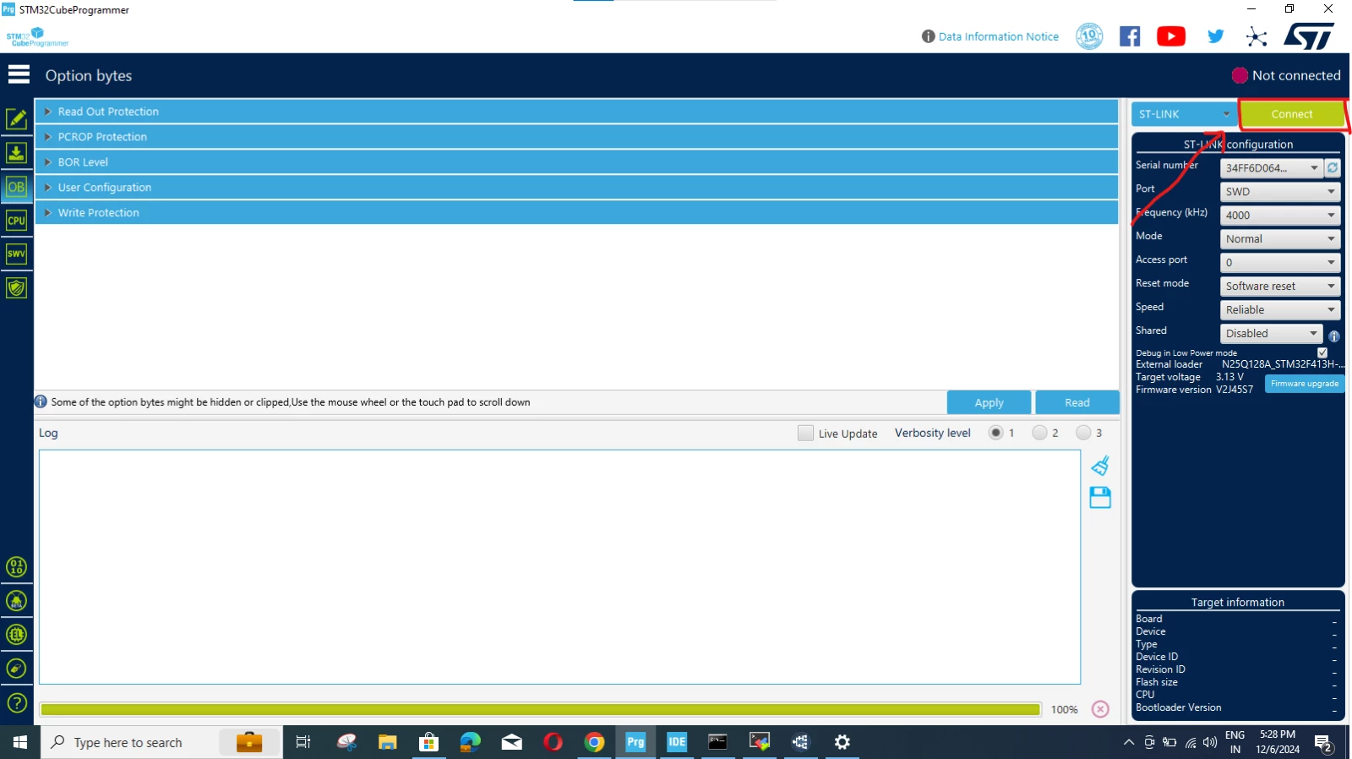This screenshot has width=1352, height=759.
Task: Open the ST-LINK interface dropdown
Action: tap(1184, 114)
